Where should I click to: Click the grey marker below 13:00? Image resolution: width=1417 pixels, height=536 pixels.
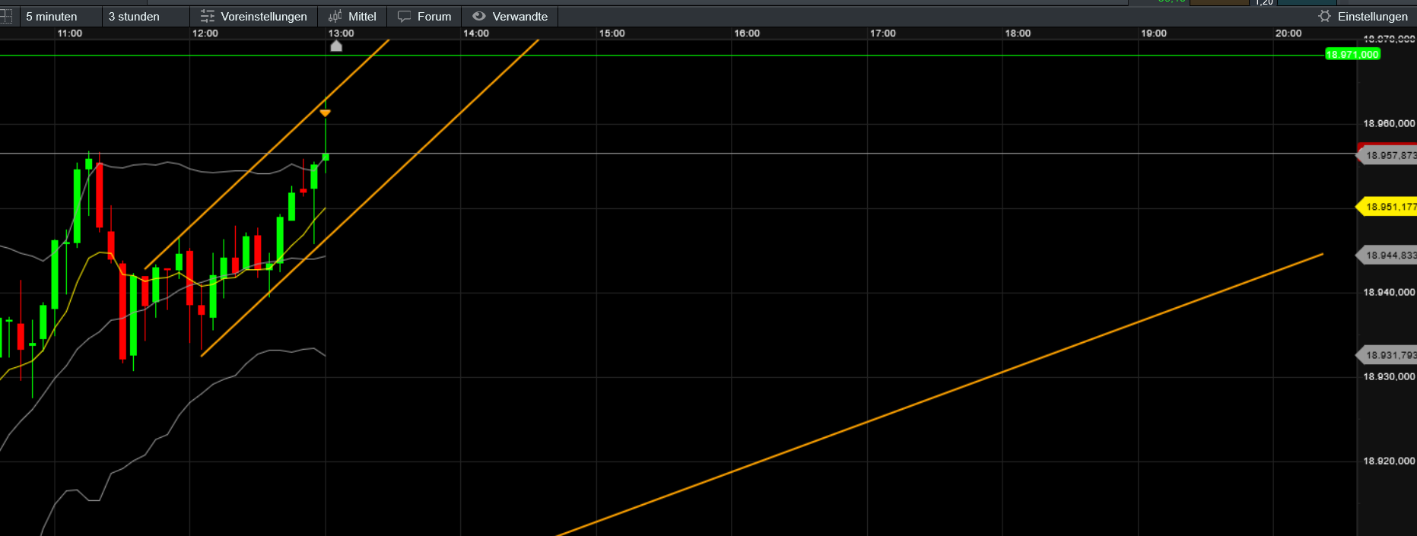336,46
